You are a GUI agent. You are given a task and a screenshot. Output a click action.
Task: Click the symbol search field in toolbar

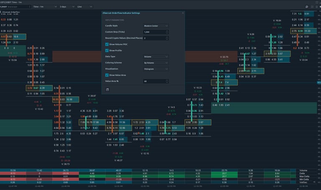click(x=15, y=7)
